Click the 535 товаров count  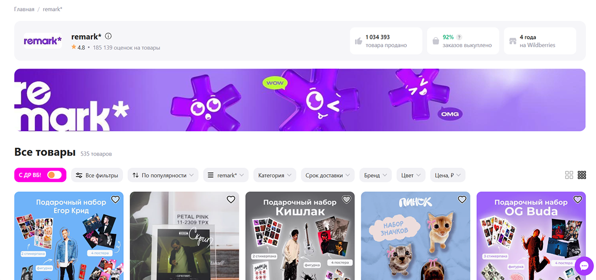96,154
